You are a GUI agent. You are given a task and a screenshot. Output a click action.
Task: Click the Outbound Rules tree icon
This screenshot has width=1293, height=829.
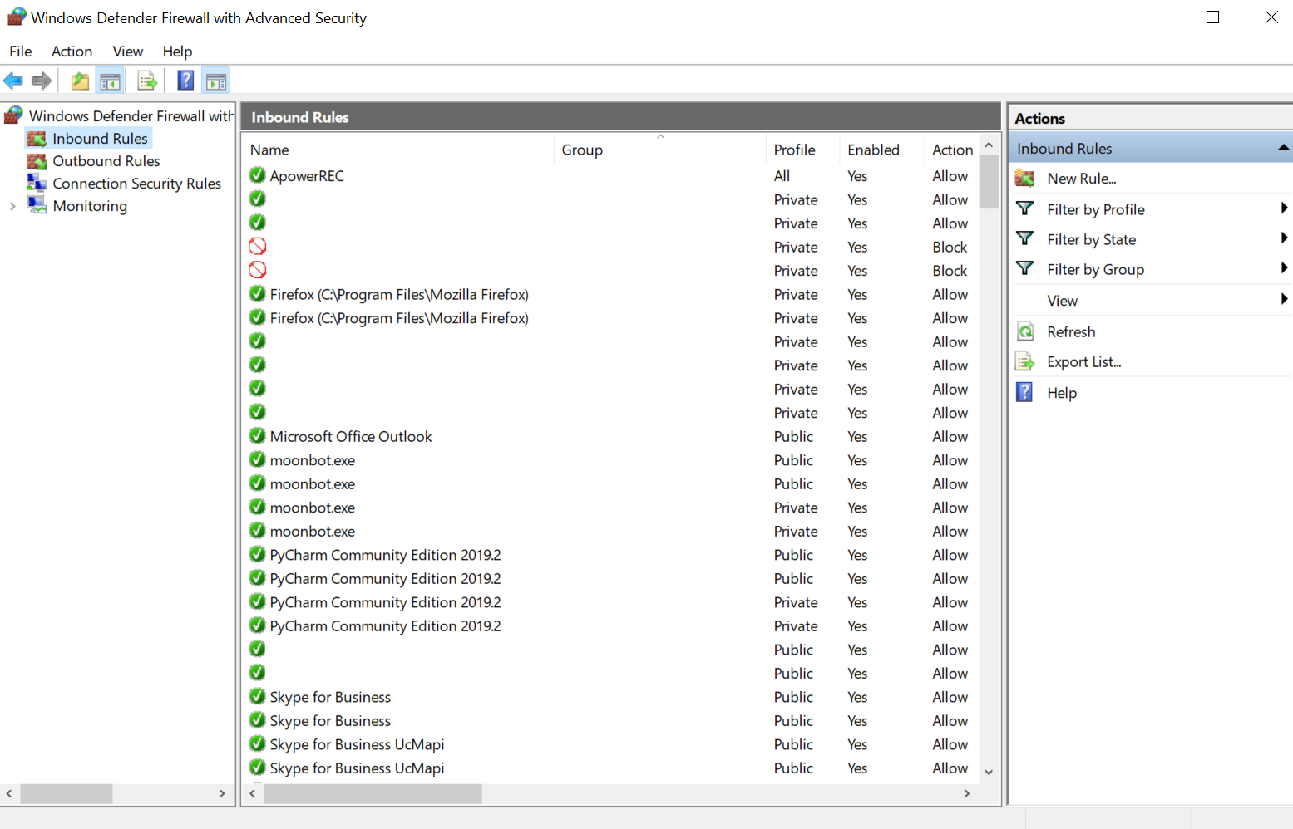point(37,161)
